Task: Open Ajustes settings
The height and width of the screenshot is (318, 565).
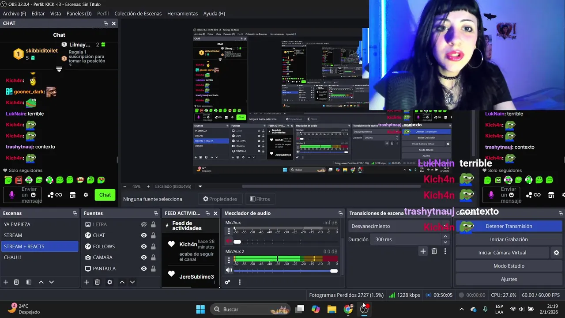Action: pyautogui.click(x=508, y=279)
